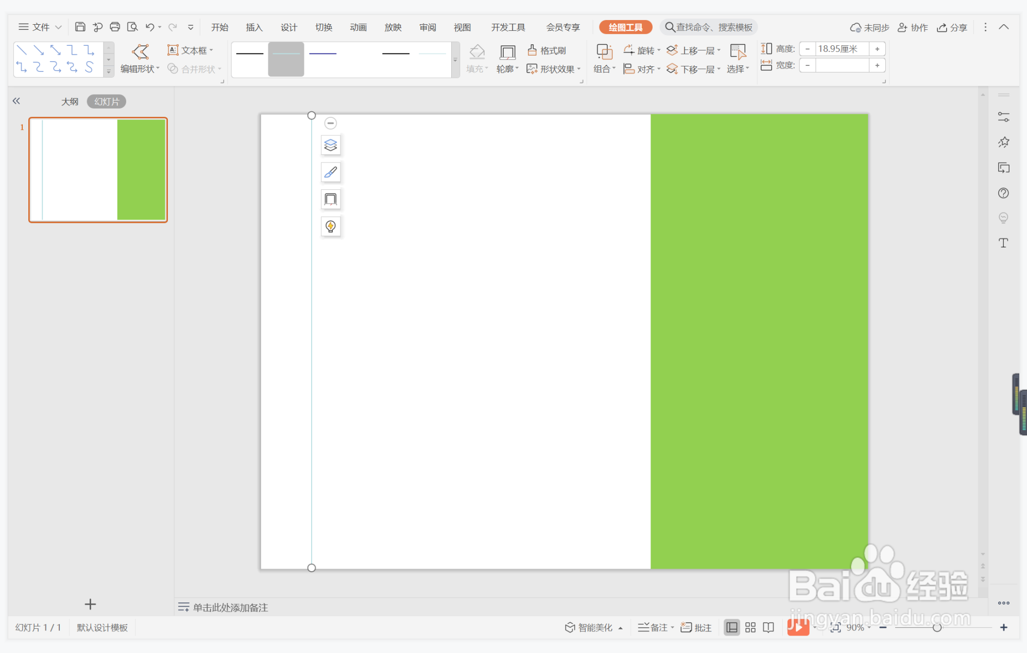Screen dimensions: 1027x653
Task: Switch to slide sorter grid view
Action: tap(750, 627)
